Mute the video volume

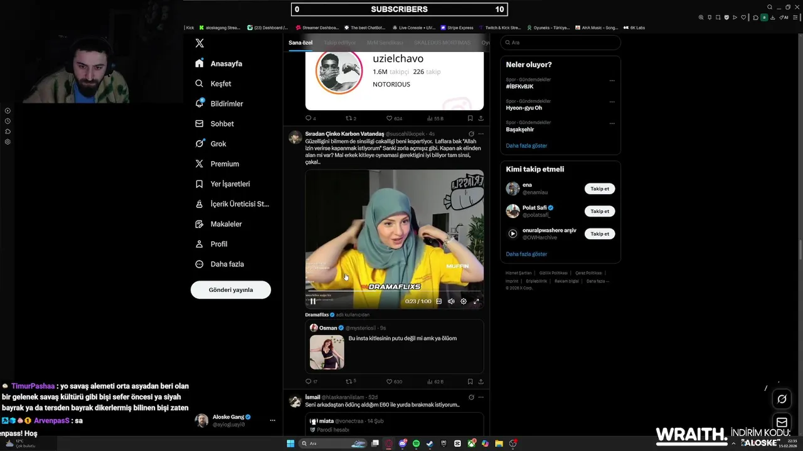(x=451, y=301)
